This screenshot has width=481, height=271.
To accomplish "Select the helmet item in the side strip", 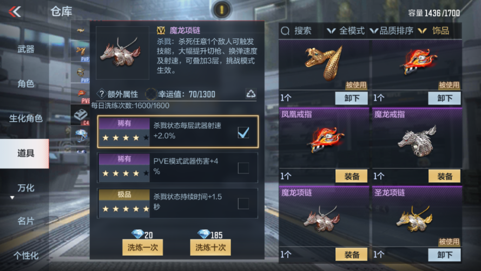I will 81,135.
